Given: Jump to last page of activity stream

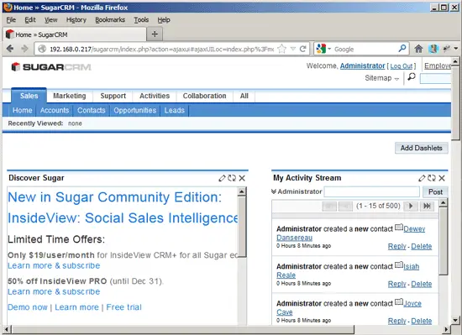Looking at the screenshot, I should [x=427, y=206].
